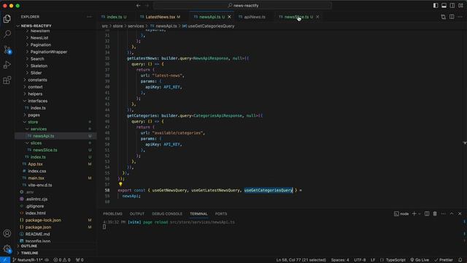
Task: Open the Accounts menu icon
Action: click(7, 233)
